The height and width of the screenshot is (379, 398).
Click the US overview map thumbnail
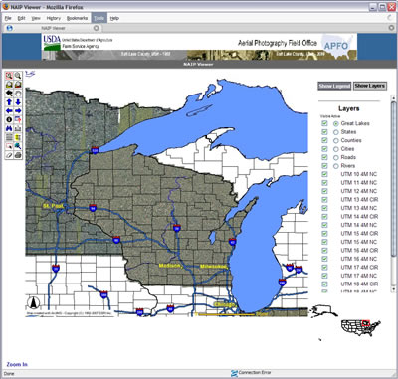coord(361,328)
